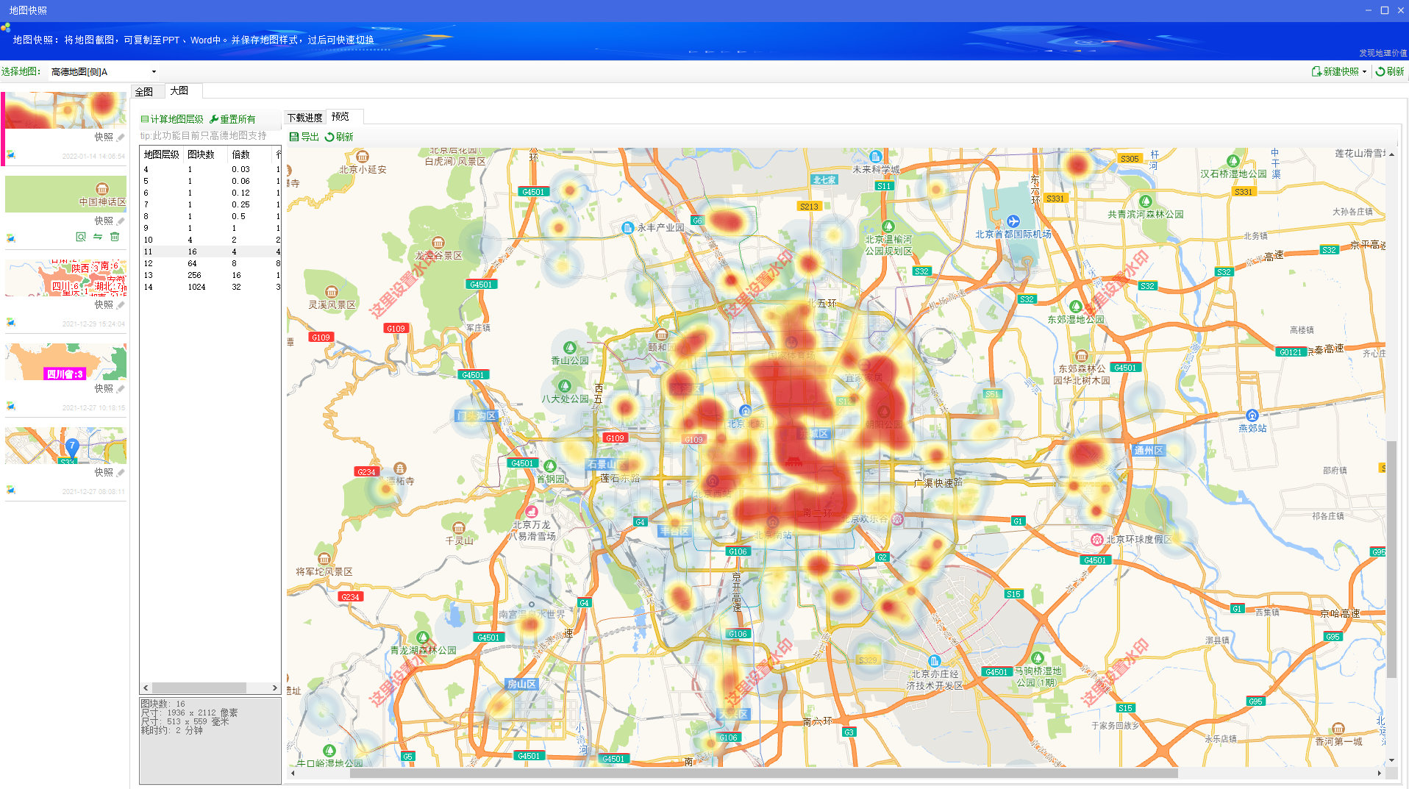This screenshot has height=789, width=1409.
Task: Click pencil icon of 中国神话区 snapshot
Action: coord(121,221)
